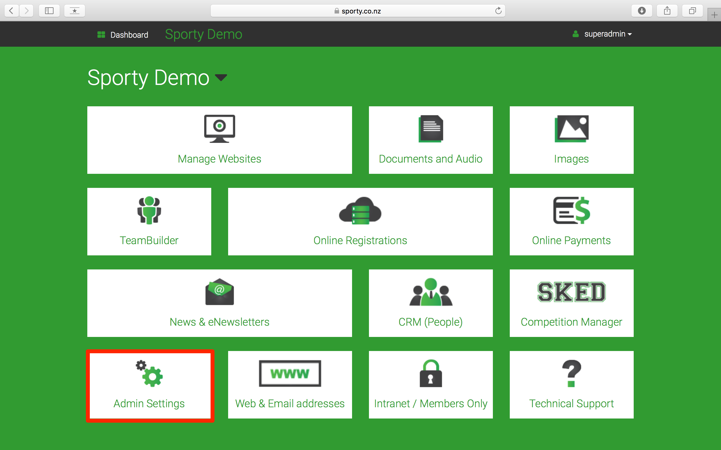
Task: Click the Admin Settings text label
Action: coord(149,404)
